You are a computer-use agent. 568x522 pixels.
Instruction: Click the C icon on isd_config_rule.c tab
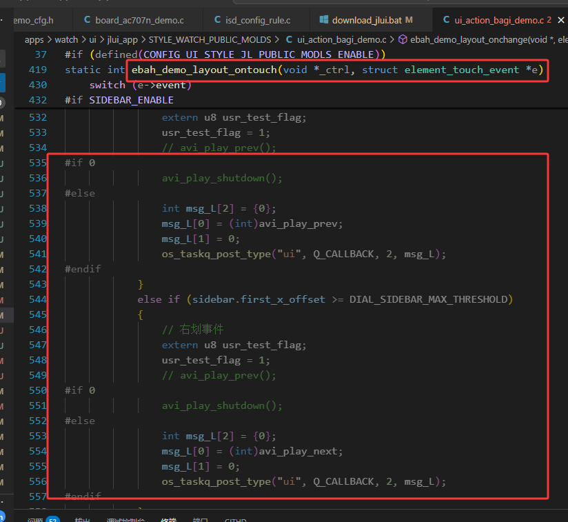tap(217, 19)
